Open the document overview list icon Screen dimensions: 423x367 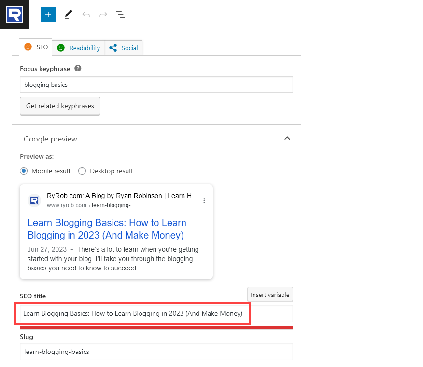pyautogui.click(x=121, y=14)
